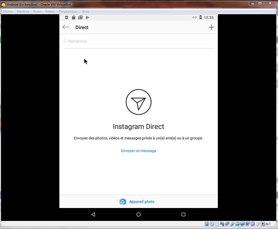
Task: Click the VirtualBox network adapters icon
Action: pyautogui.click(x=227, y=224)
